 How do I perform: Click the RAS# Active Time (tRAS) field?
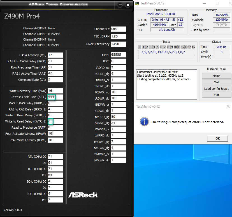click(55, 74)
